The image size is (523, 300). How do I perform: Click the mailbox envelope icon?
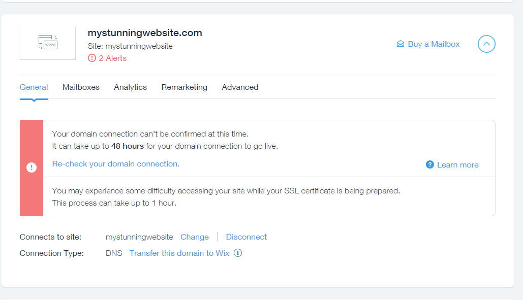point(401,44)
